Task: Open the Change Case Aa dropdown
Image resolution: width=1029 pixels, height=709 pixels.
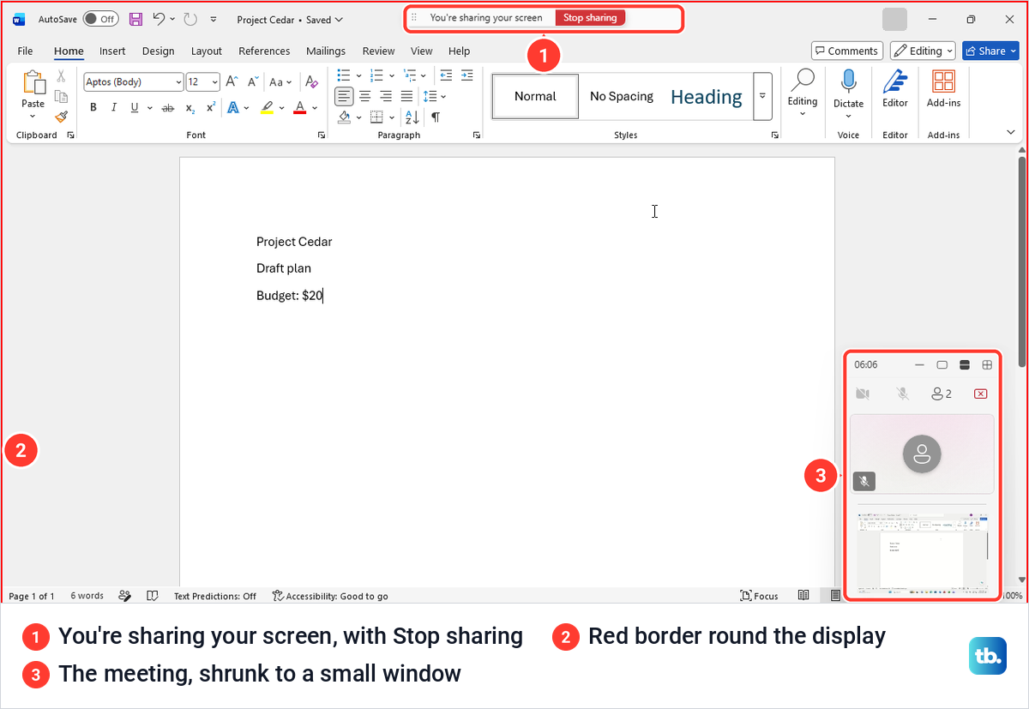Action: [280, 82]
